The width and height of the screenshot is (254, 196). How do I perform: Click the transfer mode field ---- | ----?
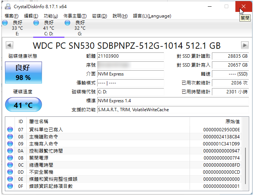click(x=130, y=83)
